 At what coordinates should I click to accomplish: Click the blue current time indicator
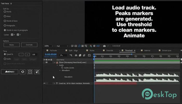coord(94,56)
